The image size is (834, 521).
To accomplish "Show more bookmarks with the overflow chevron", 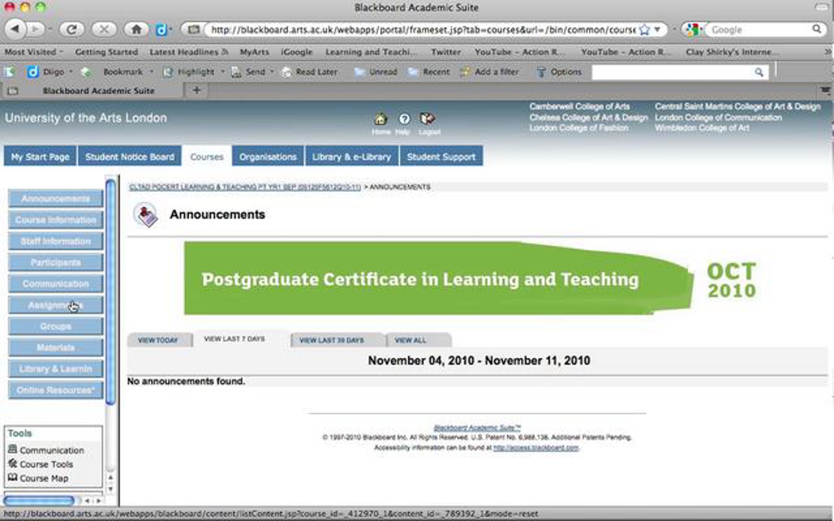I will click(x=828, y=52).
